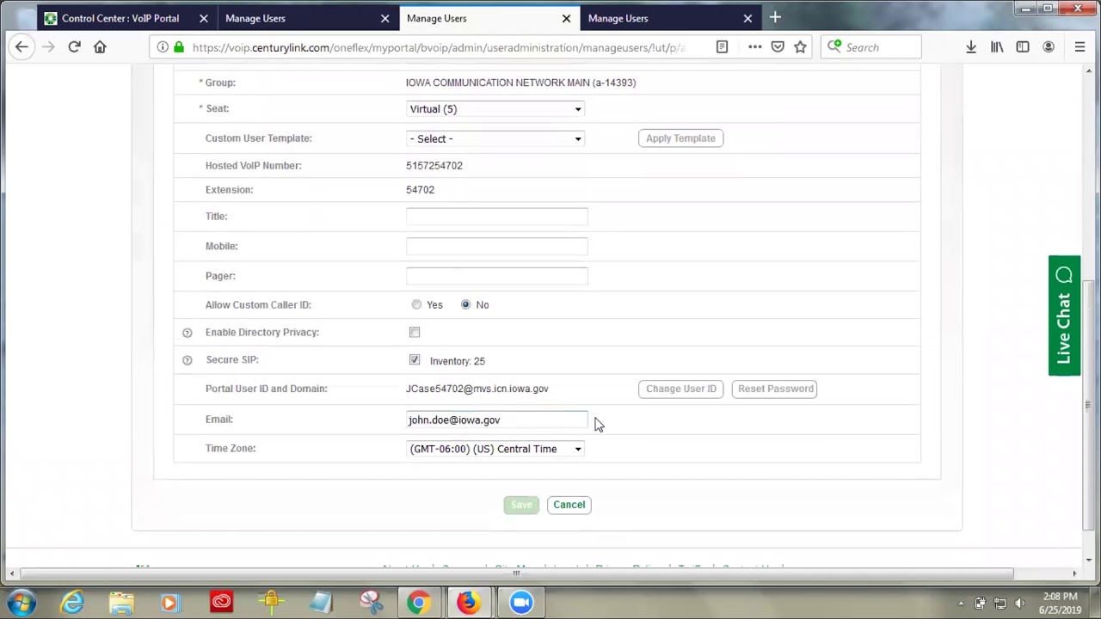
Task: Click scrollbar right arrow at page bottom
Action: pyautogui.click(x=1074, y=573)
